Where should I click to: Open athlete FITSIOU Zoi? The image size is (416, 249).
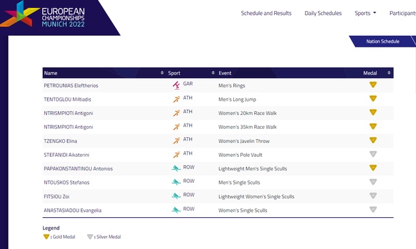coord(57,196)
